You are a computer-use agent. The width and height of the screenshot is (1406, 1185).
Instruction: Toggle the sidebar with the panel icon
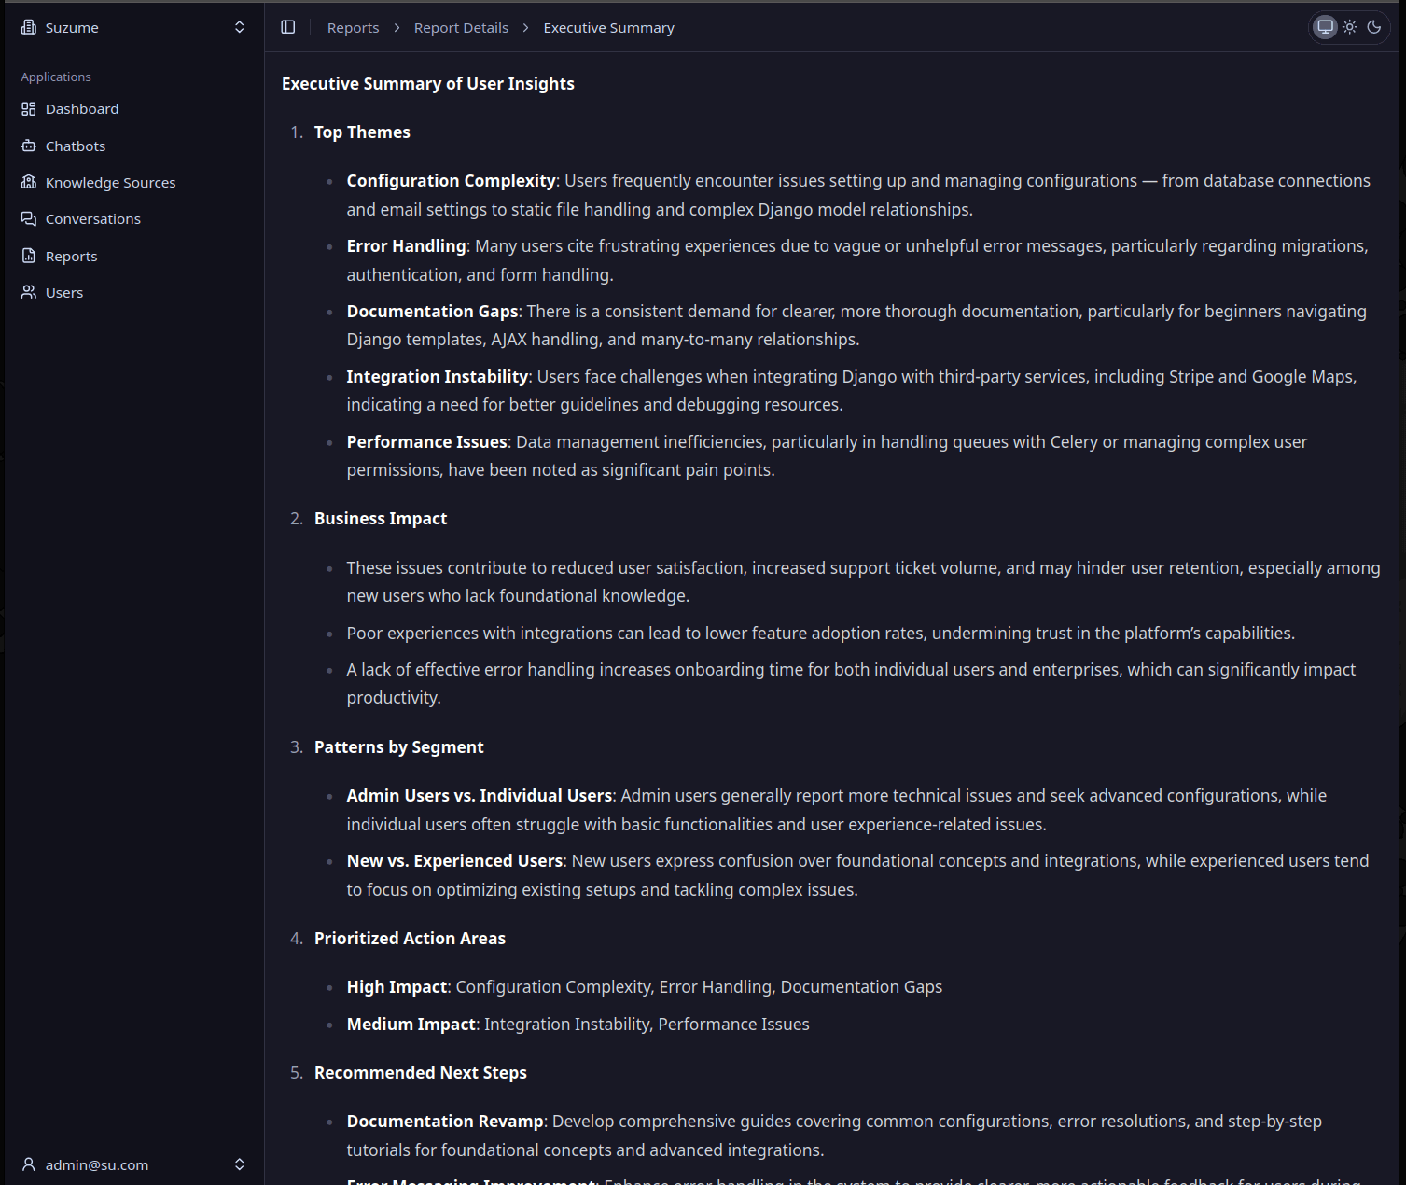click(288, 27)
